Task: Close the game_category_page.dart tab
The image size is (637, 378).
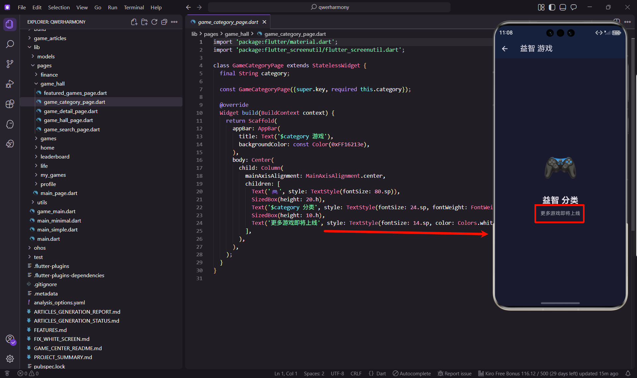Action: click(x=264, y=22)
